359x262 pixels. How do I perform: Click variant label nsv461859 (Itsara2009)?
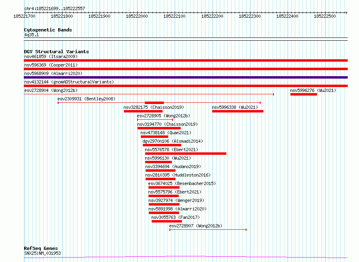[50, 56]
